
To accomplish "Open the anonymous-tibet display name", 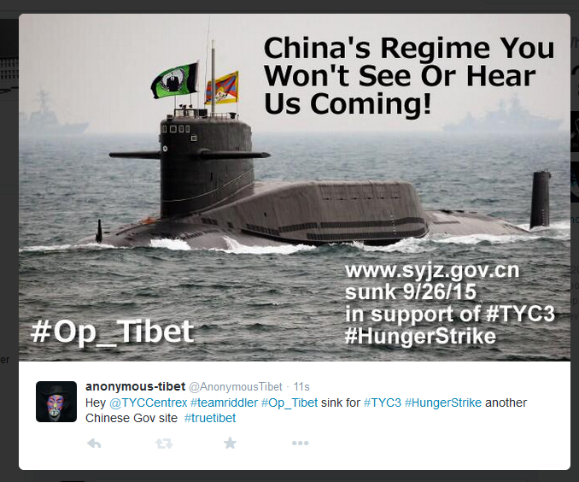I will pos(135,386).
